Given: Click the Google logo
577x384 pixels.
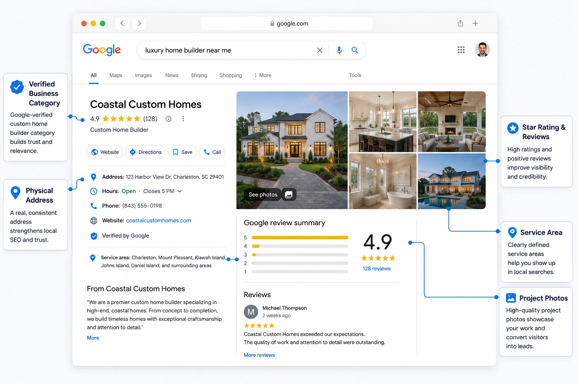Looking at the screenshot, I should pyautogui.click(x=102, y=49).
